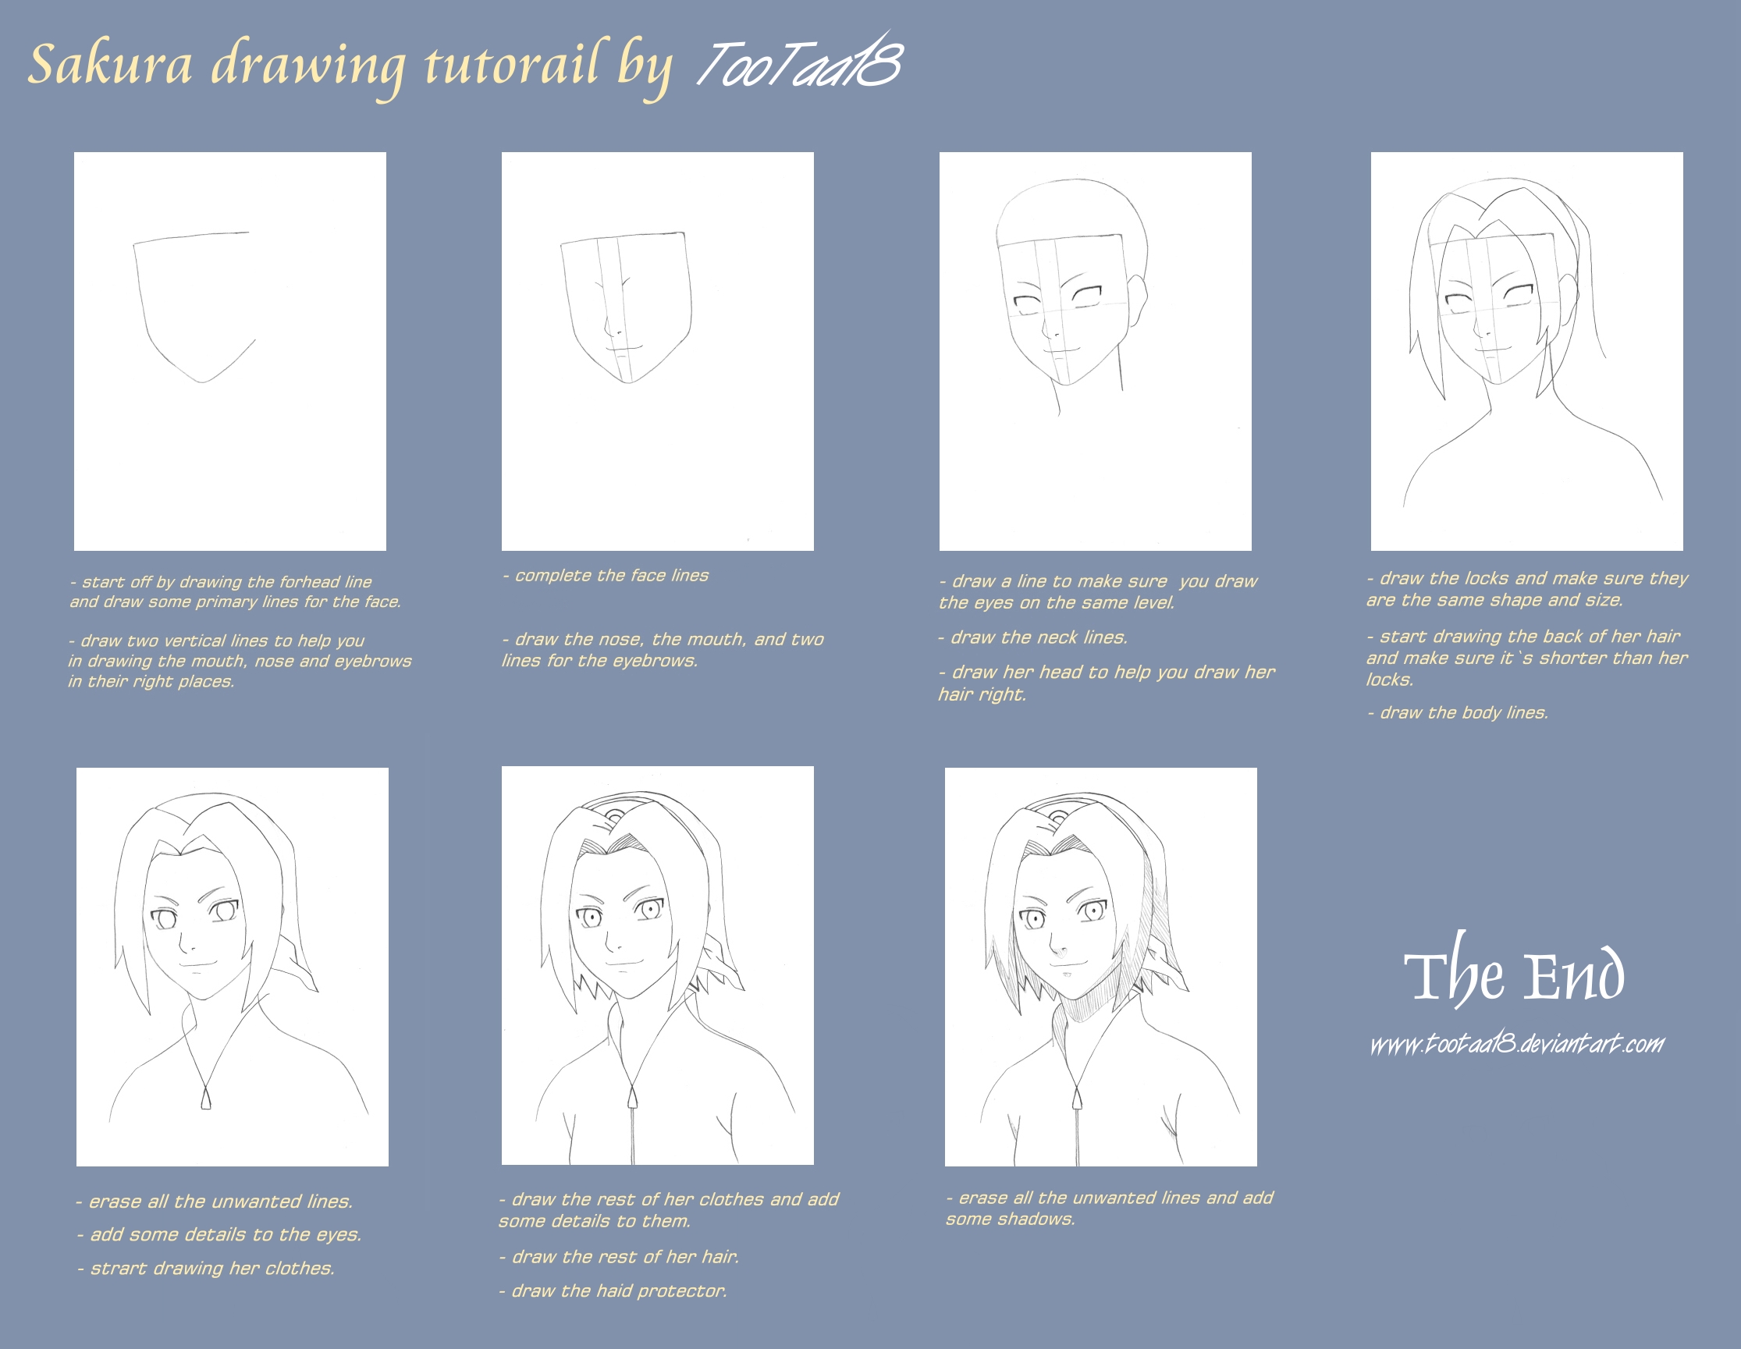Click 'draw the rest of her hair' instruction
1741x1349 pixels.
(x=620, y=1257)
